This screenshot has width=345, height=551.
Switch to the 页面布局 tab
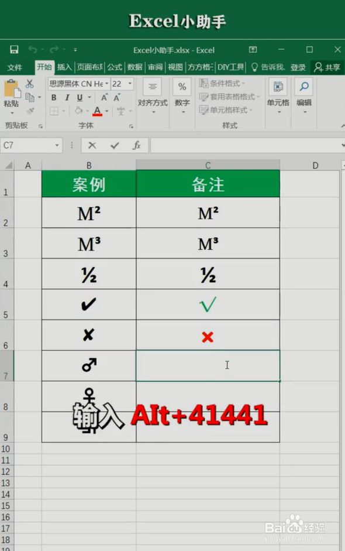tap(90, 67)
